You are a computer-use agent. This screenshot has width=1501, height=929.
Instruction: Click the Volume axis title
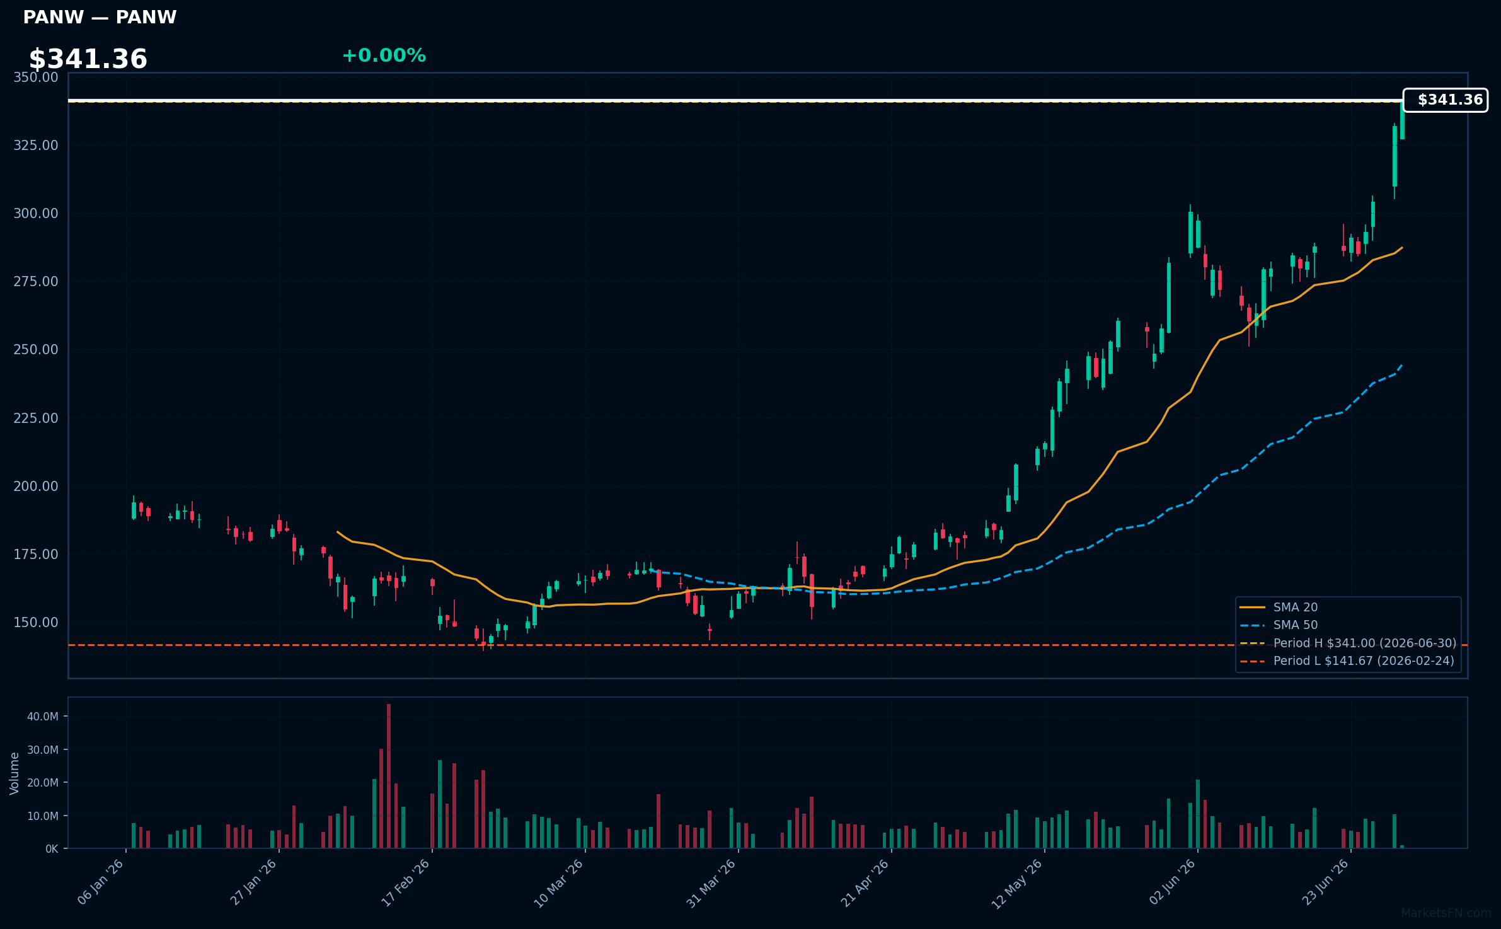[14, 773]
